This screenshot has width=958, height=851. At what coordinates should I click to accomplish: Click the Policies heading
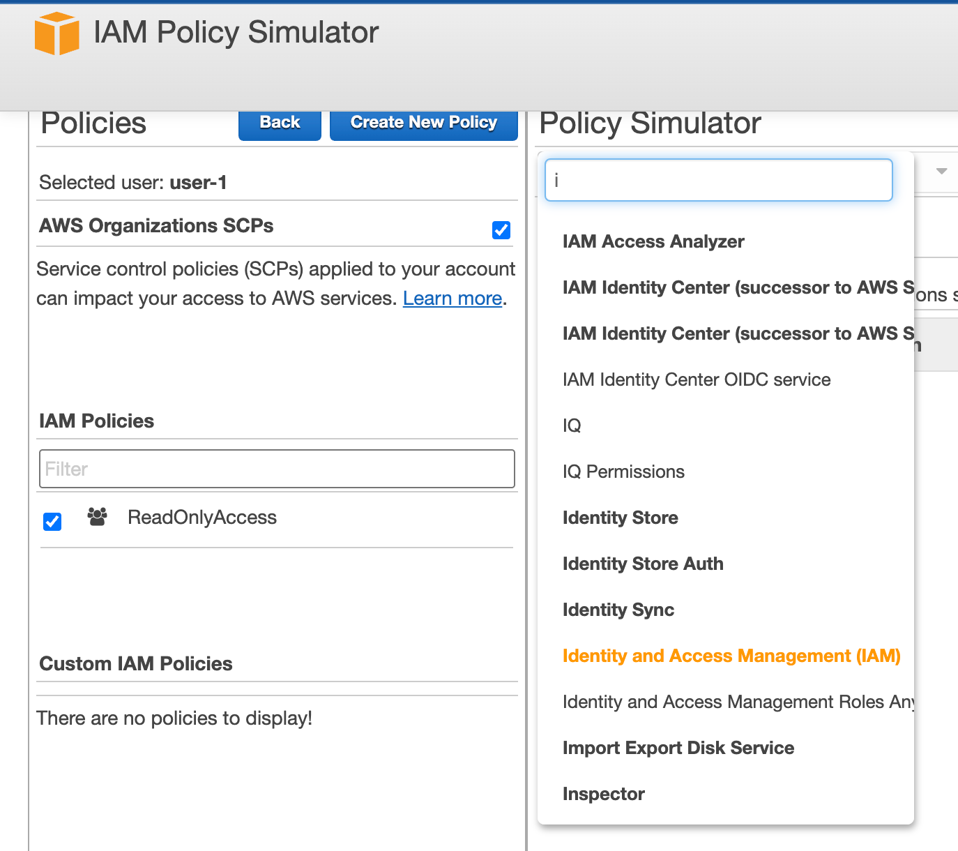coord(93,123)
